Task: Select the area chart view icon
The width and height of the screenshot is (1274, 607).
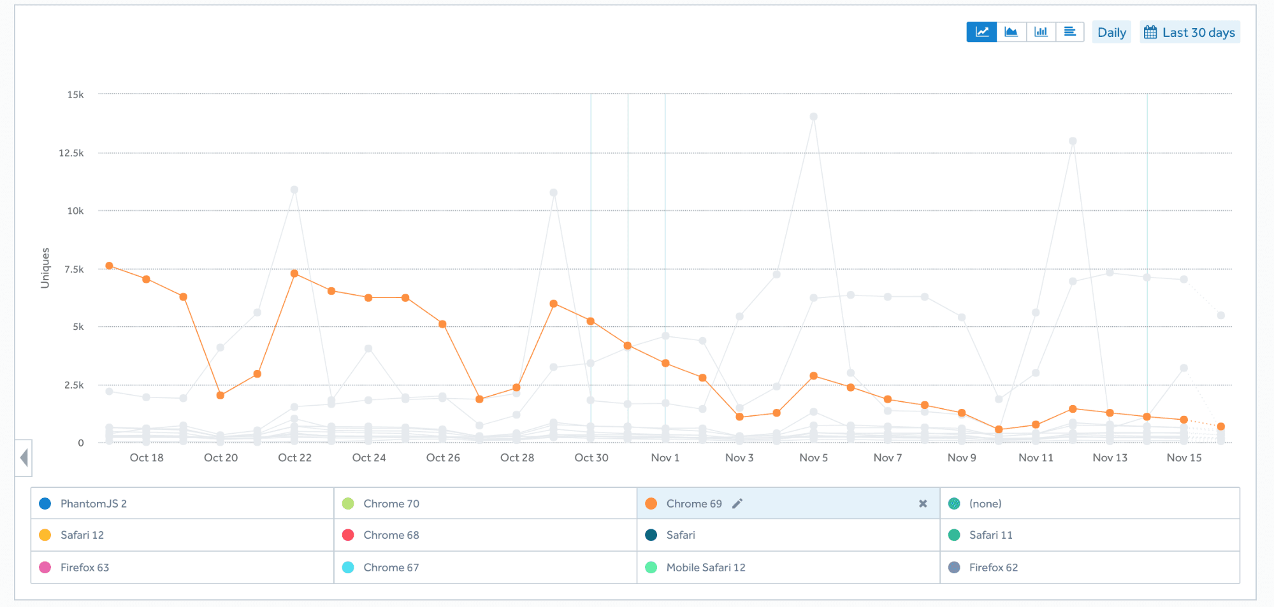Action: pyautogui.click(x=1011, y=32)
